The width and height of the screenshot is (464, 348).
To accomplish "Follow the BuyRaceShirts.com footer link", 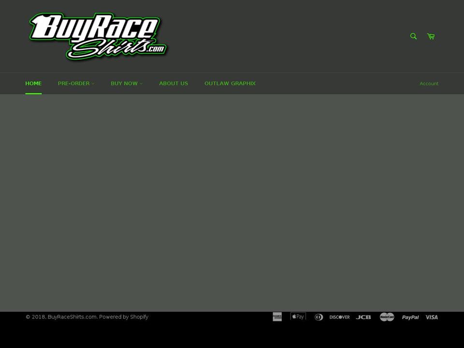I will [x=72, y=317].
